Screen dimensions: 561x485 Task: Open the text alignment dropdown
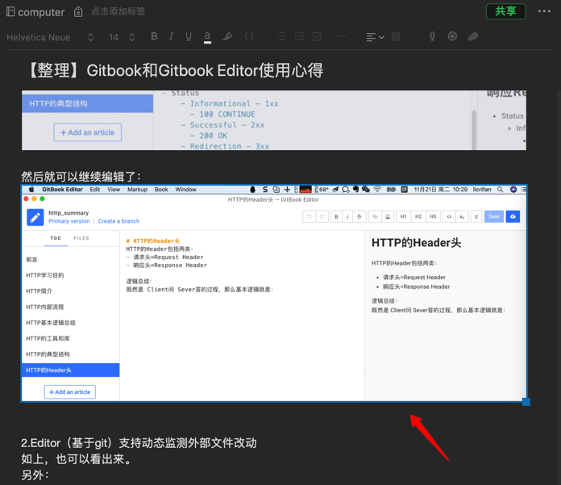375,37
